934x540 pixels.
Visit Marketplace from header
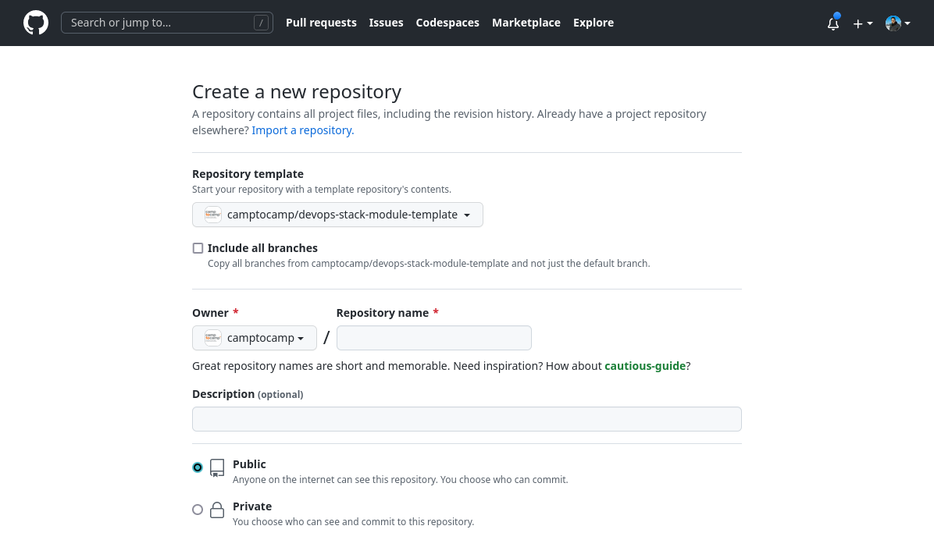[x=526, y=23]
